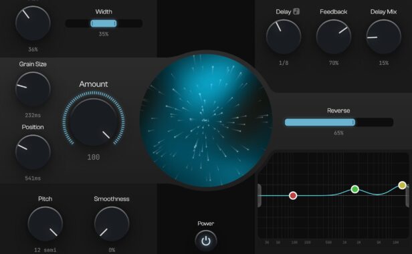The image size is (412, 254).
Task: Select the green EQ band node
Action: tap(355, 189)
